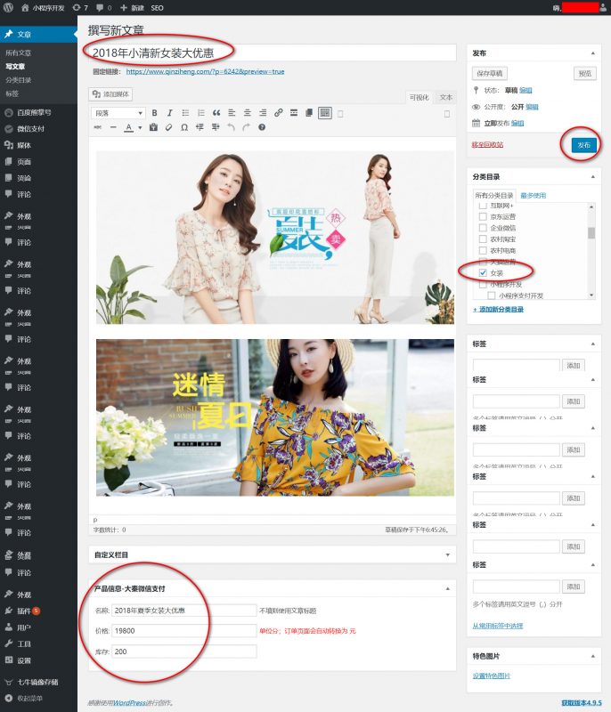The height and width of the screenshot is (712, 611).
Task: Open the 段落 paragraph format dropdown
Action: coord(118,113)
